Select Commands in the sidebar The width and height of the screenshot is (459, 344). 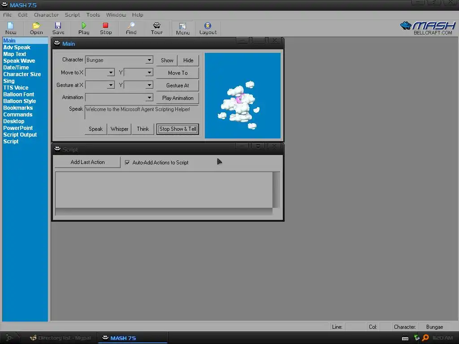tap(18, 115)
